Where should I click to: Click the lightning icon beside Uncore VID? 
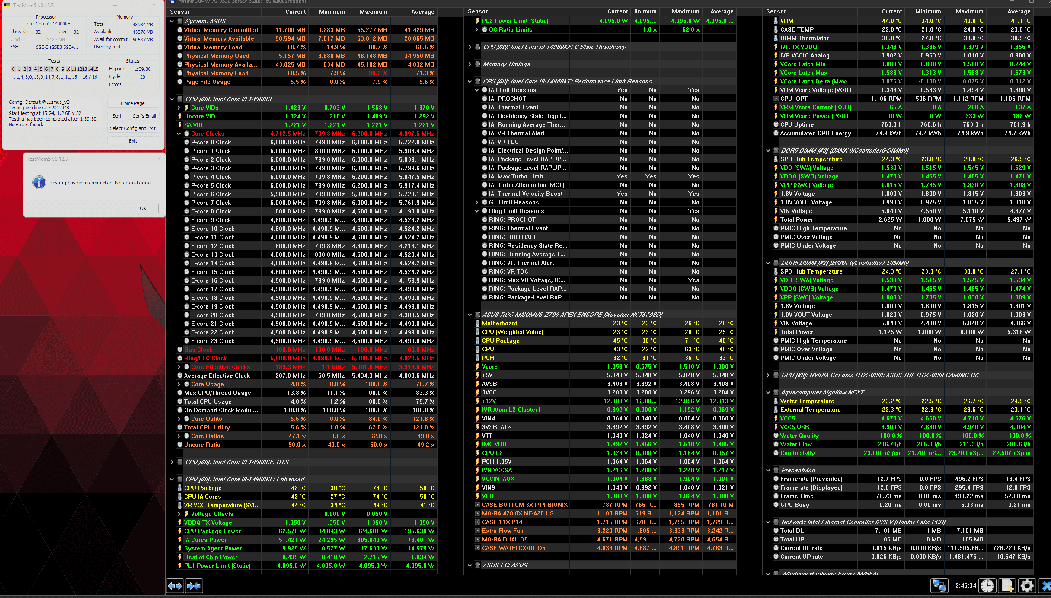pos(180,116)
